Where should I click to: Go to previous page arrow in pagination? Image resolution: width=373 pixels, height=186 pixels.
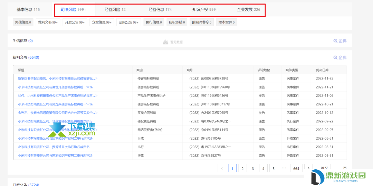(x=222, y=168)
